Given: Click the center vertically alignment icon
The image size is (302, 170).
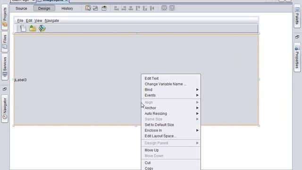Looking at the screenshot, I should 152,8.
